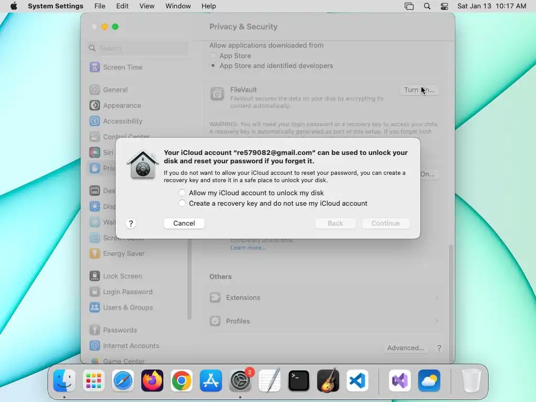The image size is (536, 402).
Task: Open Finder from the Dock
Action: 64,381
